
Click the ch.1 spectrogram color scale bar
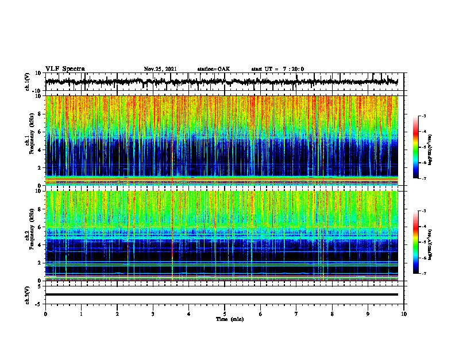click(x=415, y=147)
